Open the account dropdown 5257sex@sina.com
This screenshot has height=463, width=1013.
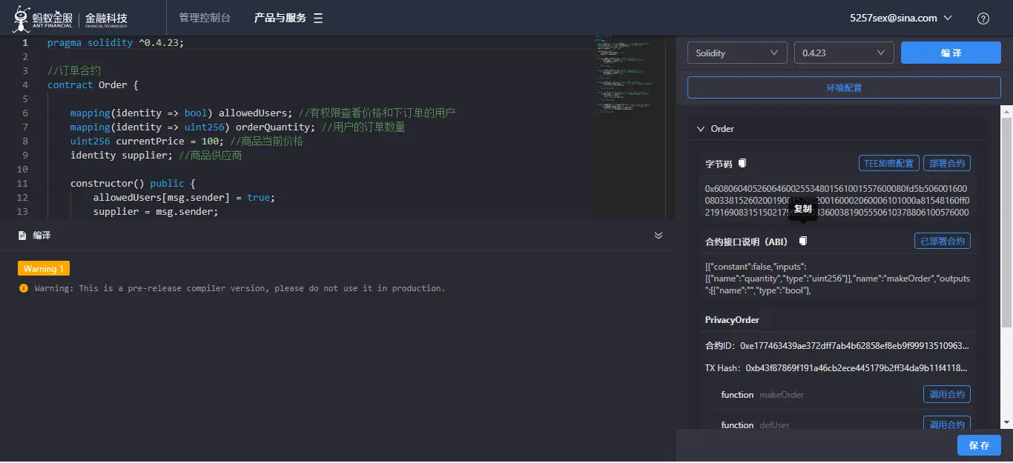901,19
